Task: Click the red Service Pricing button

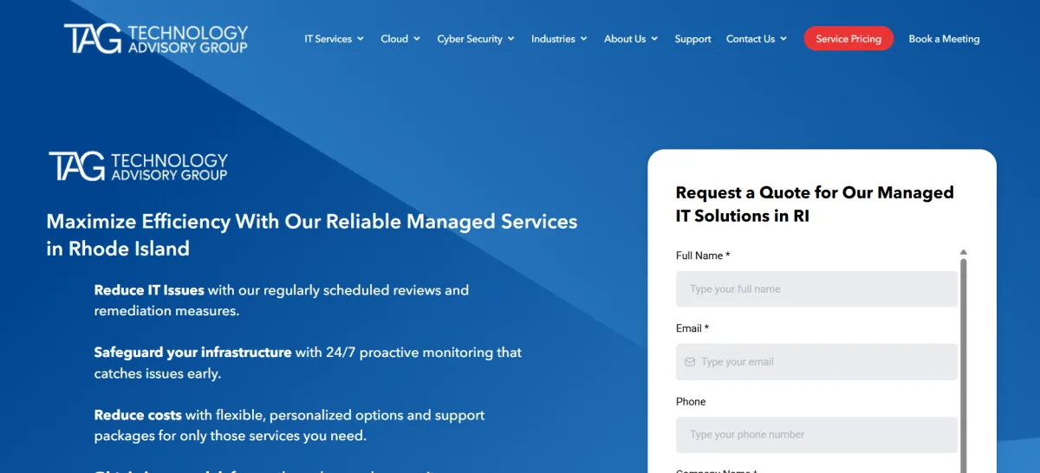Action: [x=848, y=39]
